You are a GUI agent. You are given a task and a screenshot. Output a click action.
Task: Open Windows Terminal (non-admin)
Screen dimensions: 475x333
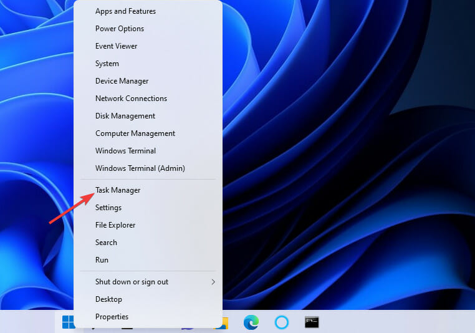[x=148, y=151]
